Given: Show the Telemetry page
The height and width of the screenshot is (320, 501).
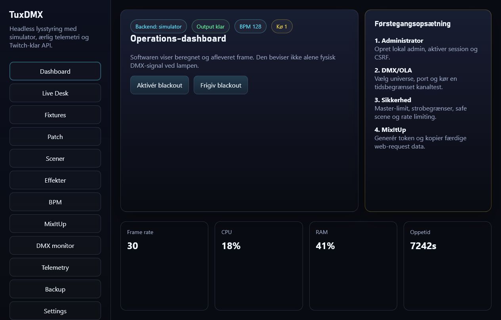Looking at the screenshot, I should coord(55,267).
